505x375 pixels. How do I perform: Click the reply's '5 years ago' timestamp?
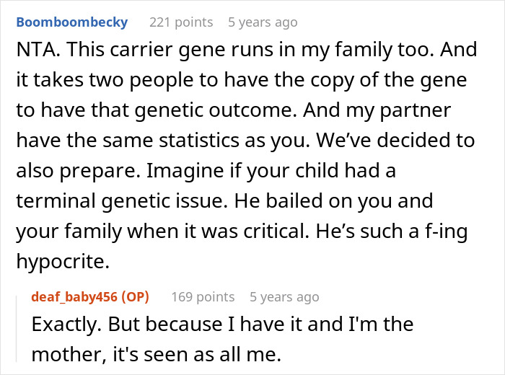coord(284,296)
